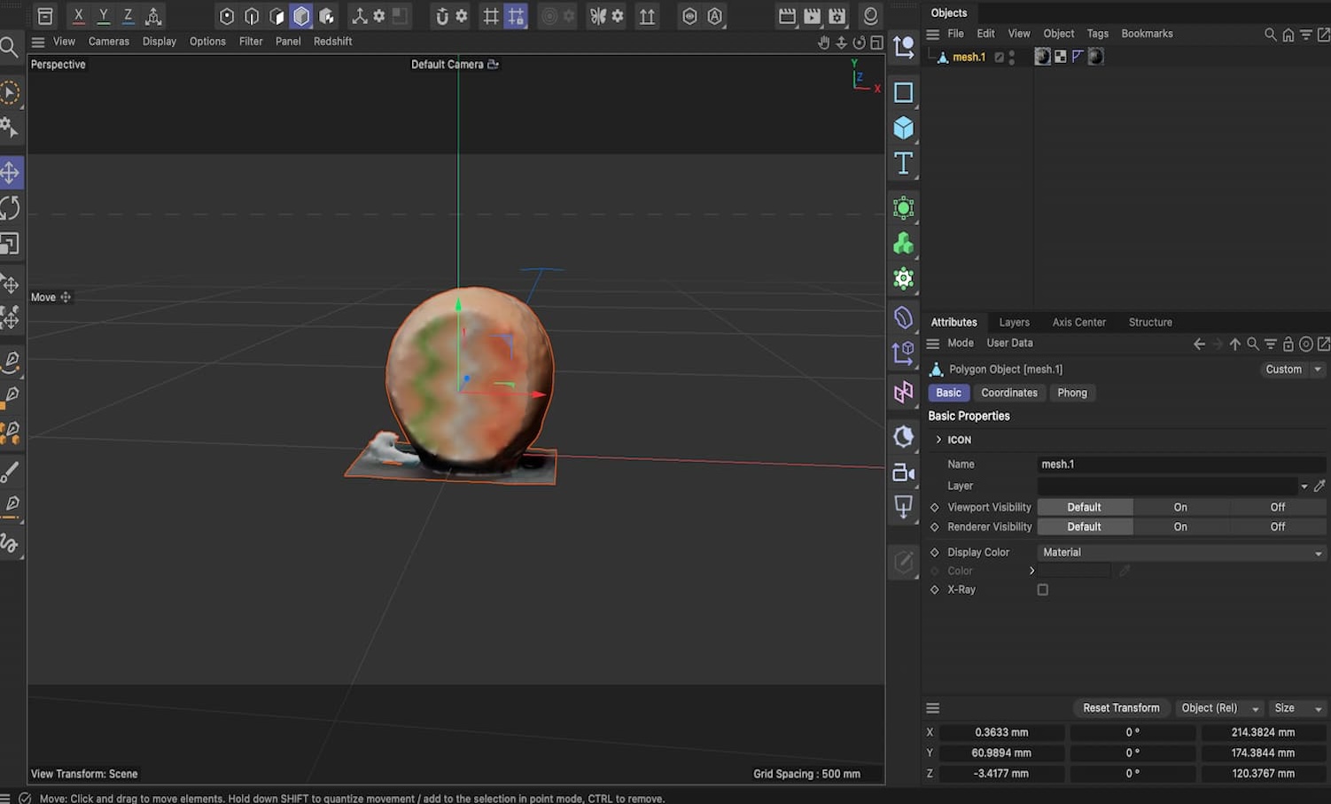Image resolution: width=1331 pixels, height=804 pixels.
Task: Select mesh.1 in the Objects panel
Action: (x=968, y=56)
